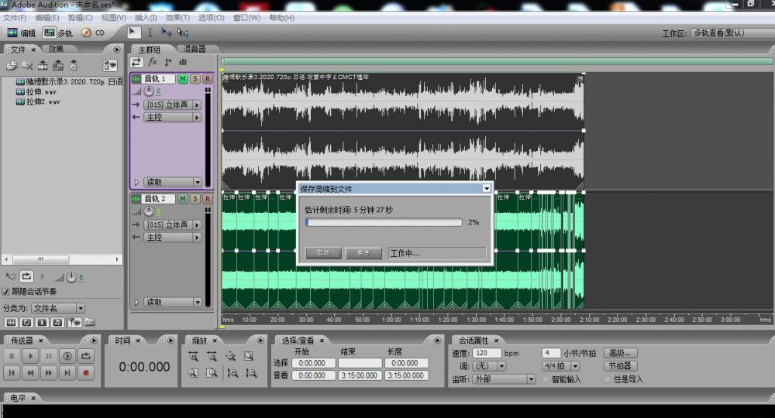775x418 pixels.
Task: Solo track 音轨 2 with S button
Action: (195, 199)
